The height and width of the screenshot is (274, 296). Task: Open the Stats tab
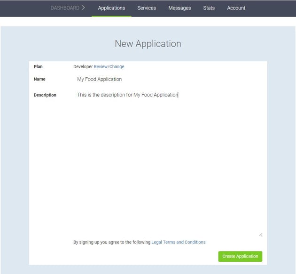point(209,8)
